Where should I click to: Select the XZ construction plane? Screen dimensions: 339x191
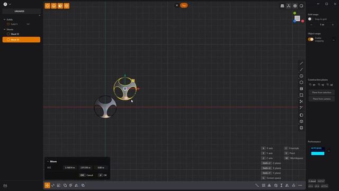point(330,85)
